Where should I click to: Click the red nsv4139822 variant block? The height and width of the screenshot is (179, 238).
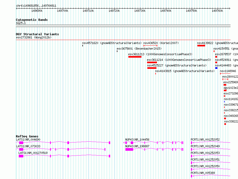pos(201,46)
